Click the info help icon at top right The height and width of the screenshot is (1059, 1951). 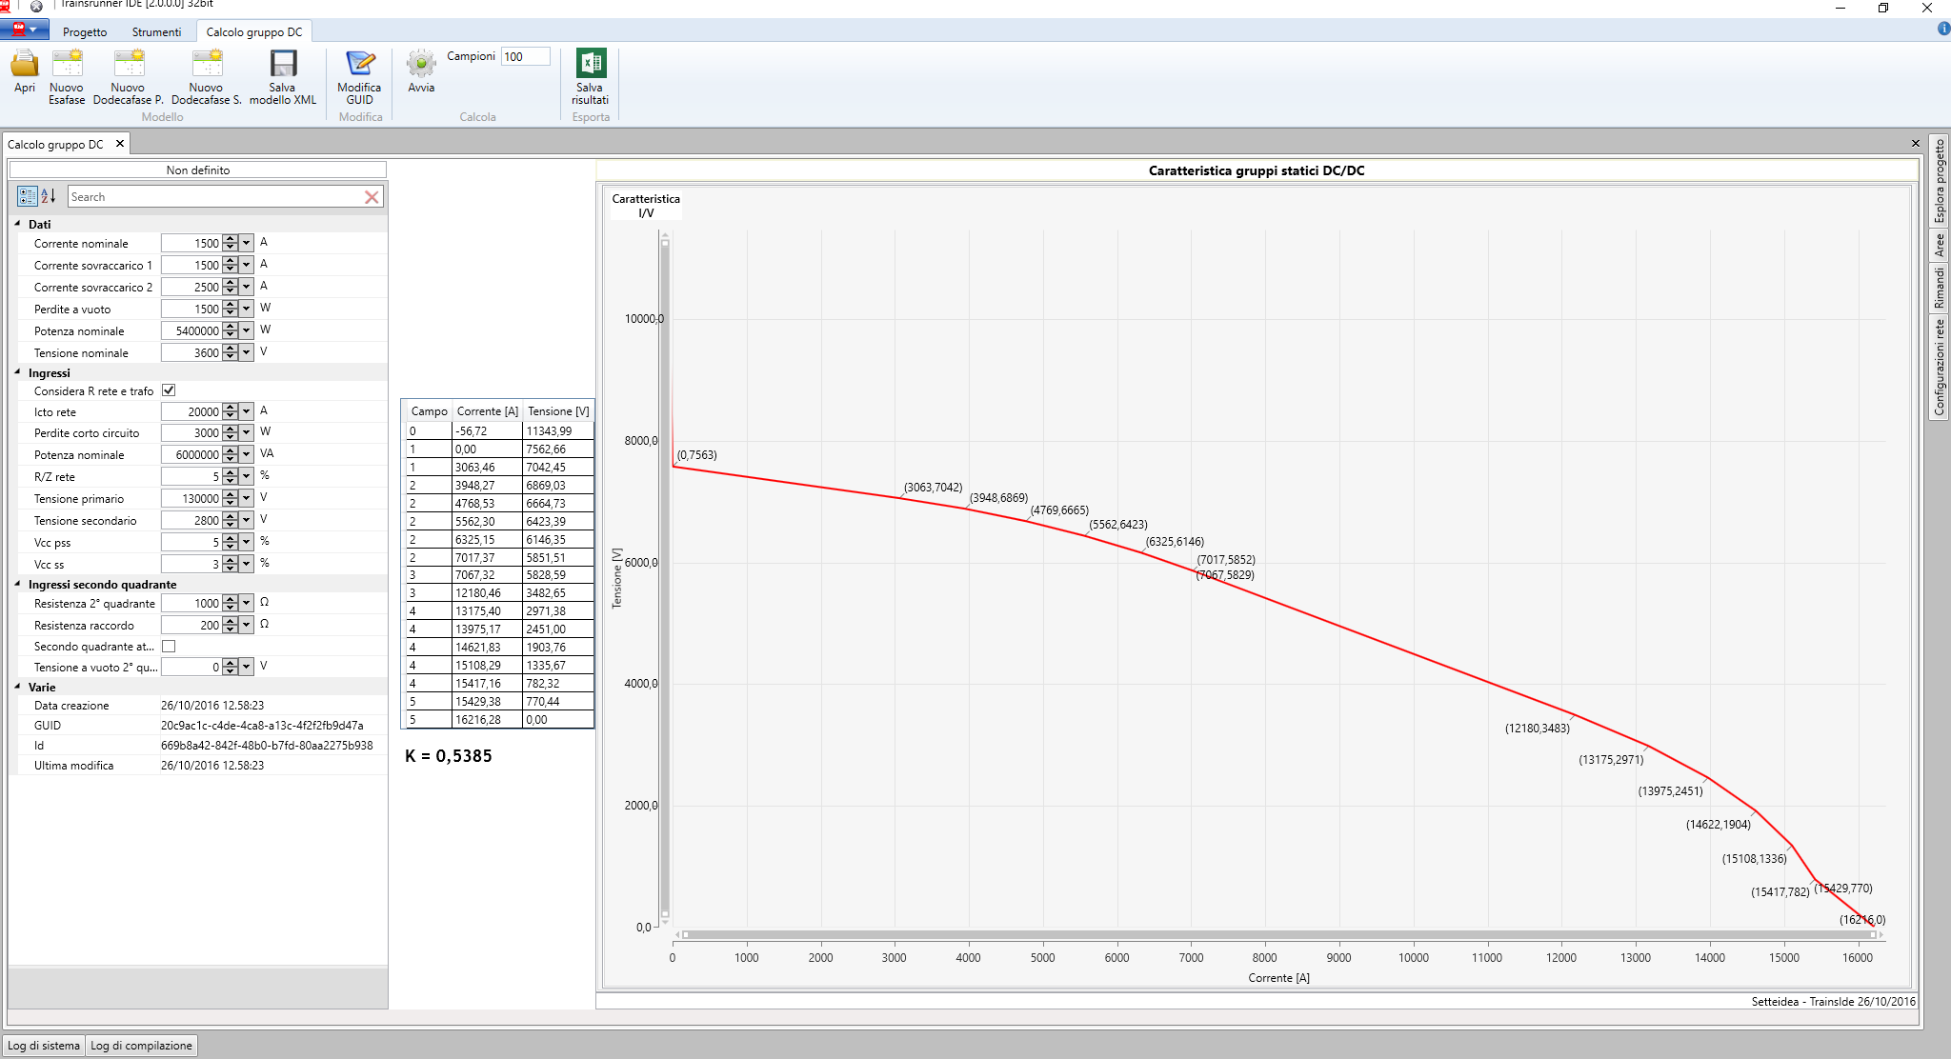tap(1943, 30)
